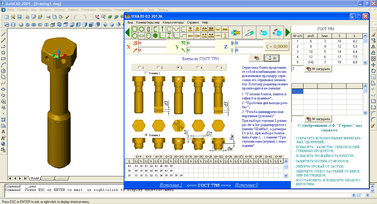Open the Рисование menu in AutoCAD
This screenshot has height=204, width=377.
pos(89,10)
